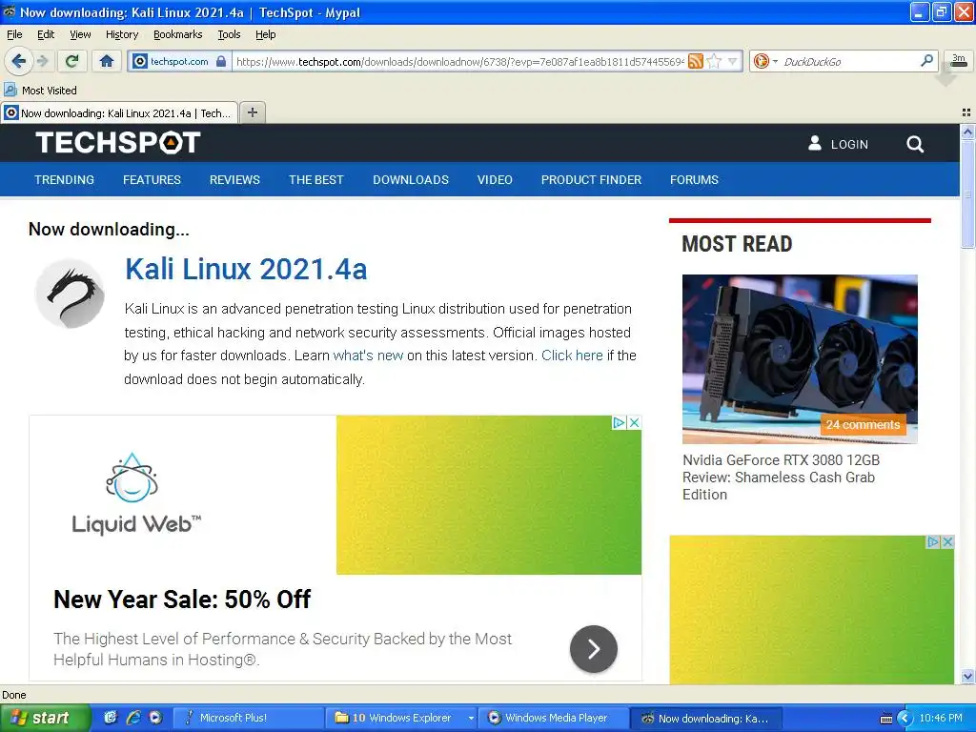Click the AdChoices icon on Liquid Web ad
The image size is (976, 732).
click(x=619, y=422)
